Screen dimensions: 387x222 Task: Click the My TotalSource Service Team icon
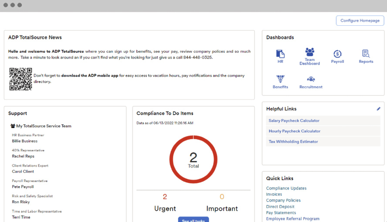[x=13, y=126]
